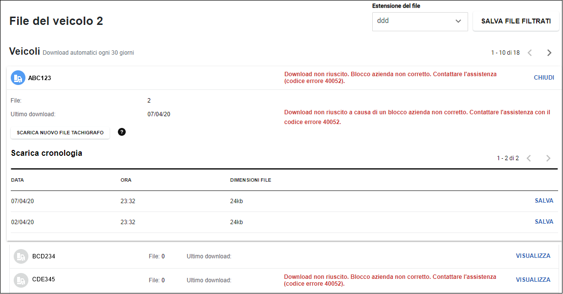
Task: Click the dropdown chevron beside ddd
Action: click(x=458, y=21)
